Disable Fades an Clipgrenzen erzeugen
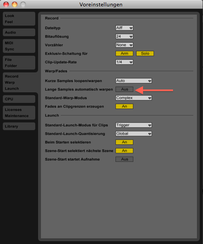 click(124, 107)
